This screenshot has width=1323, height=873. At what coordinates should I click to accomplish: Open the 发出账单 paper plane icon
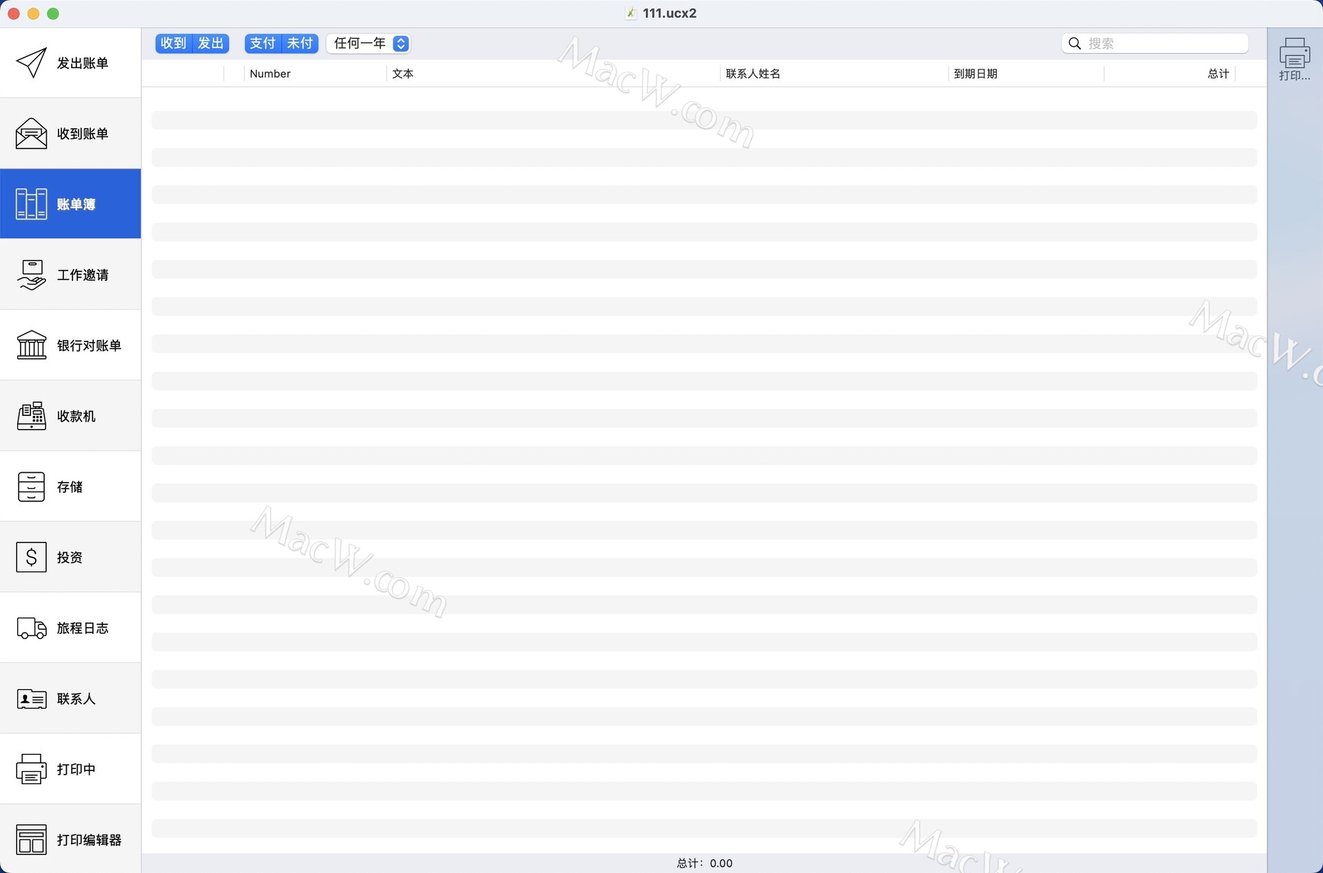click(x=31, y=63)
